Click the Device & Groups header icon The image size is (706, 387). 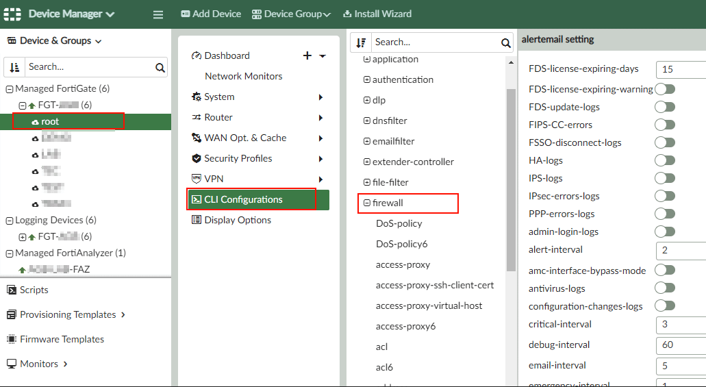point(11,40)
